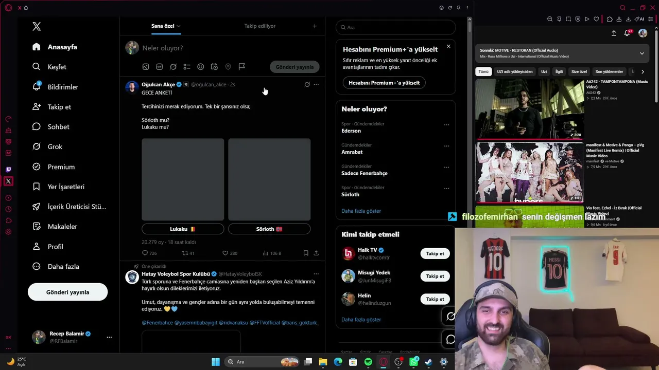The height and width of the screenshot is (370, 659).
Task: Share the Oğulcan Akçe post
Action: pyautogui.click(x=316, y=253)
